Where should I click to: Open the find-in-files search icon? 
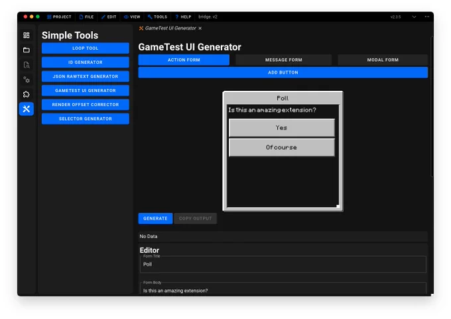pos(27,65)
